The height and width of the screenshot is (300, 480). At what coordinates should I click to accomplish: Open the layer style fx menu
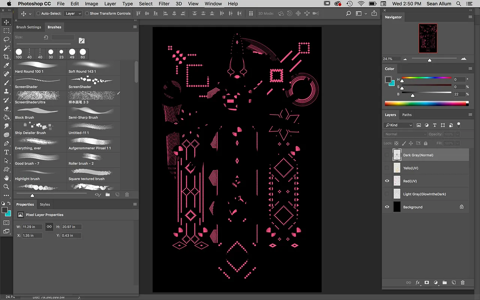[417, 282]
